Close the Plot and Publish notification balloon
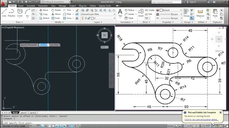This screenshot has height=128, width=229. tap(220, 112)
